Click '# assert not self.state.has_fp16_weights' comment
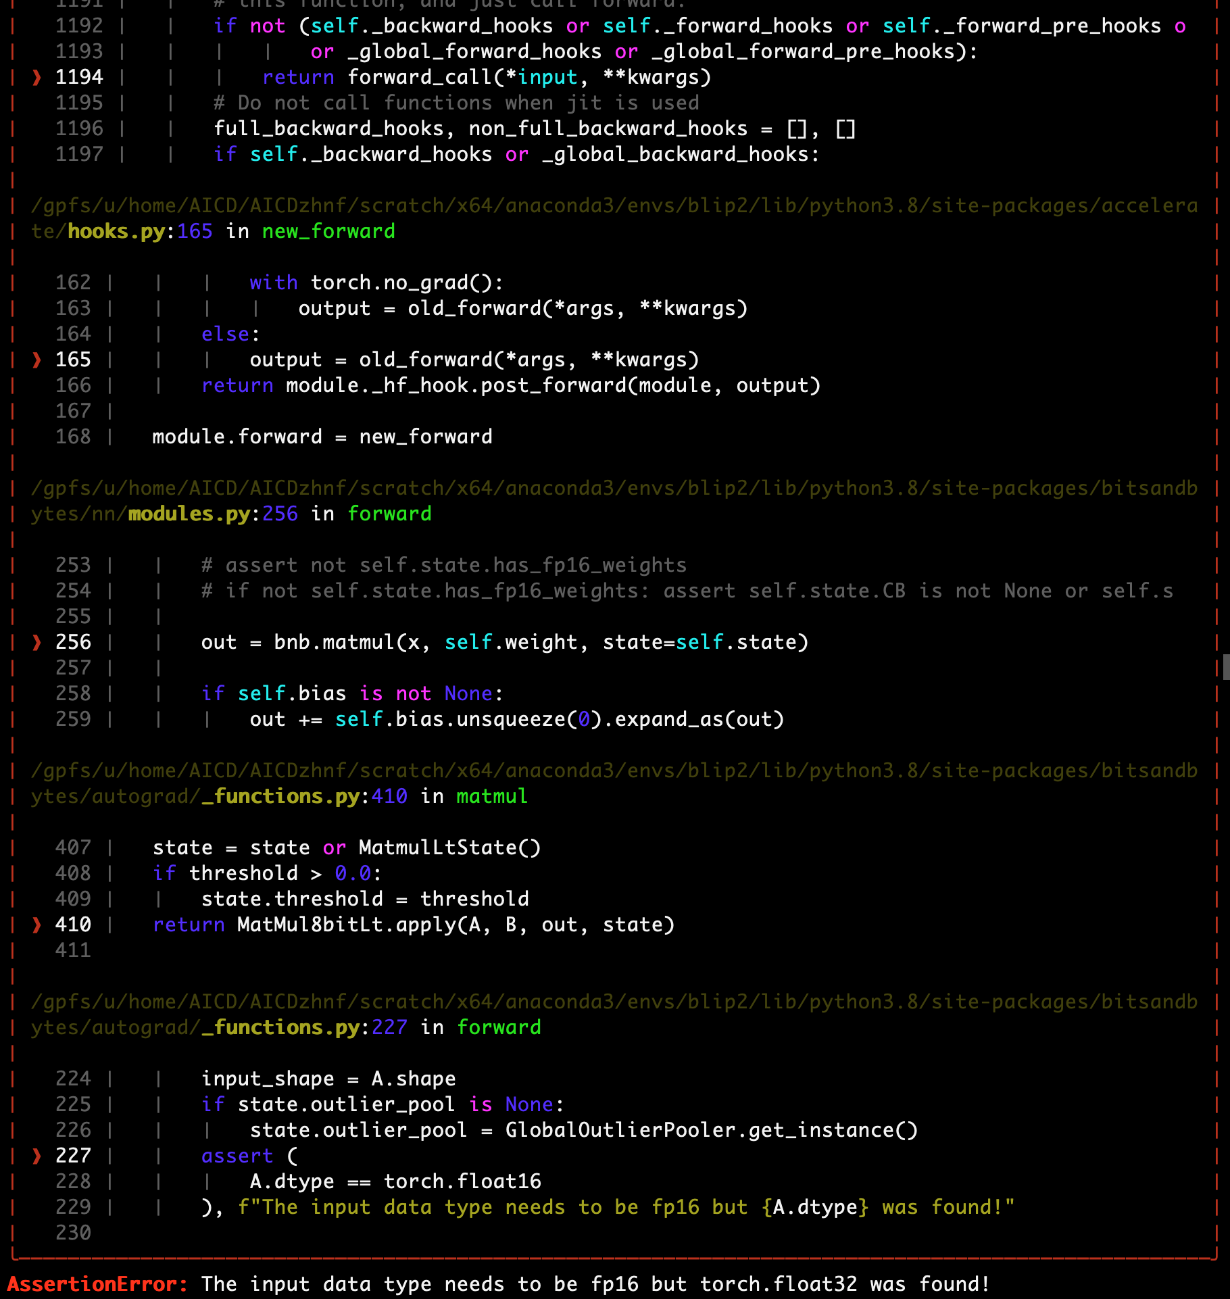 (444, 565)
